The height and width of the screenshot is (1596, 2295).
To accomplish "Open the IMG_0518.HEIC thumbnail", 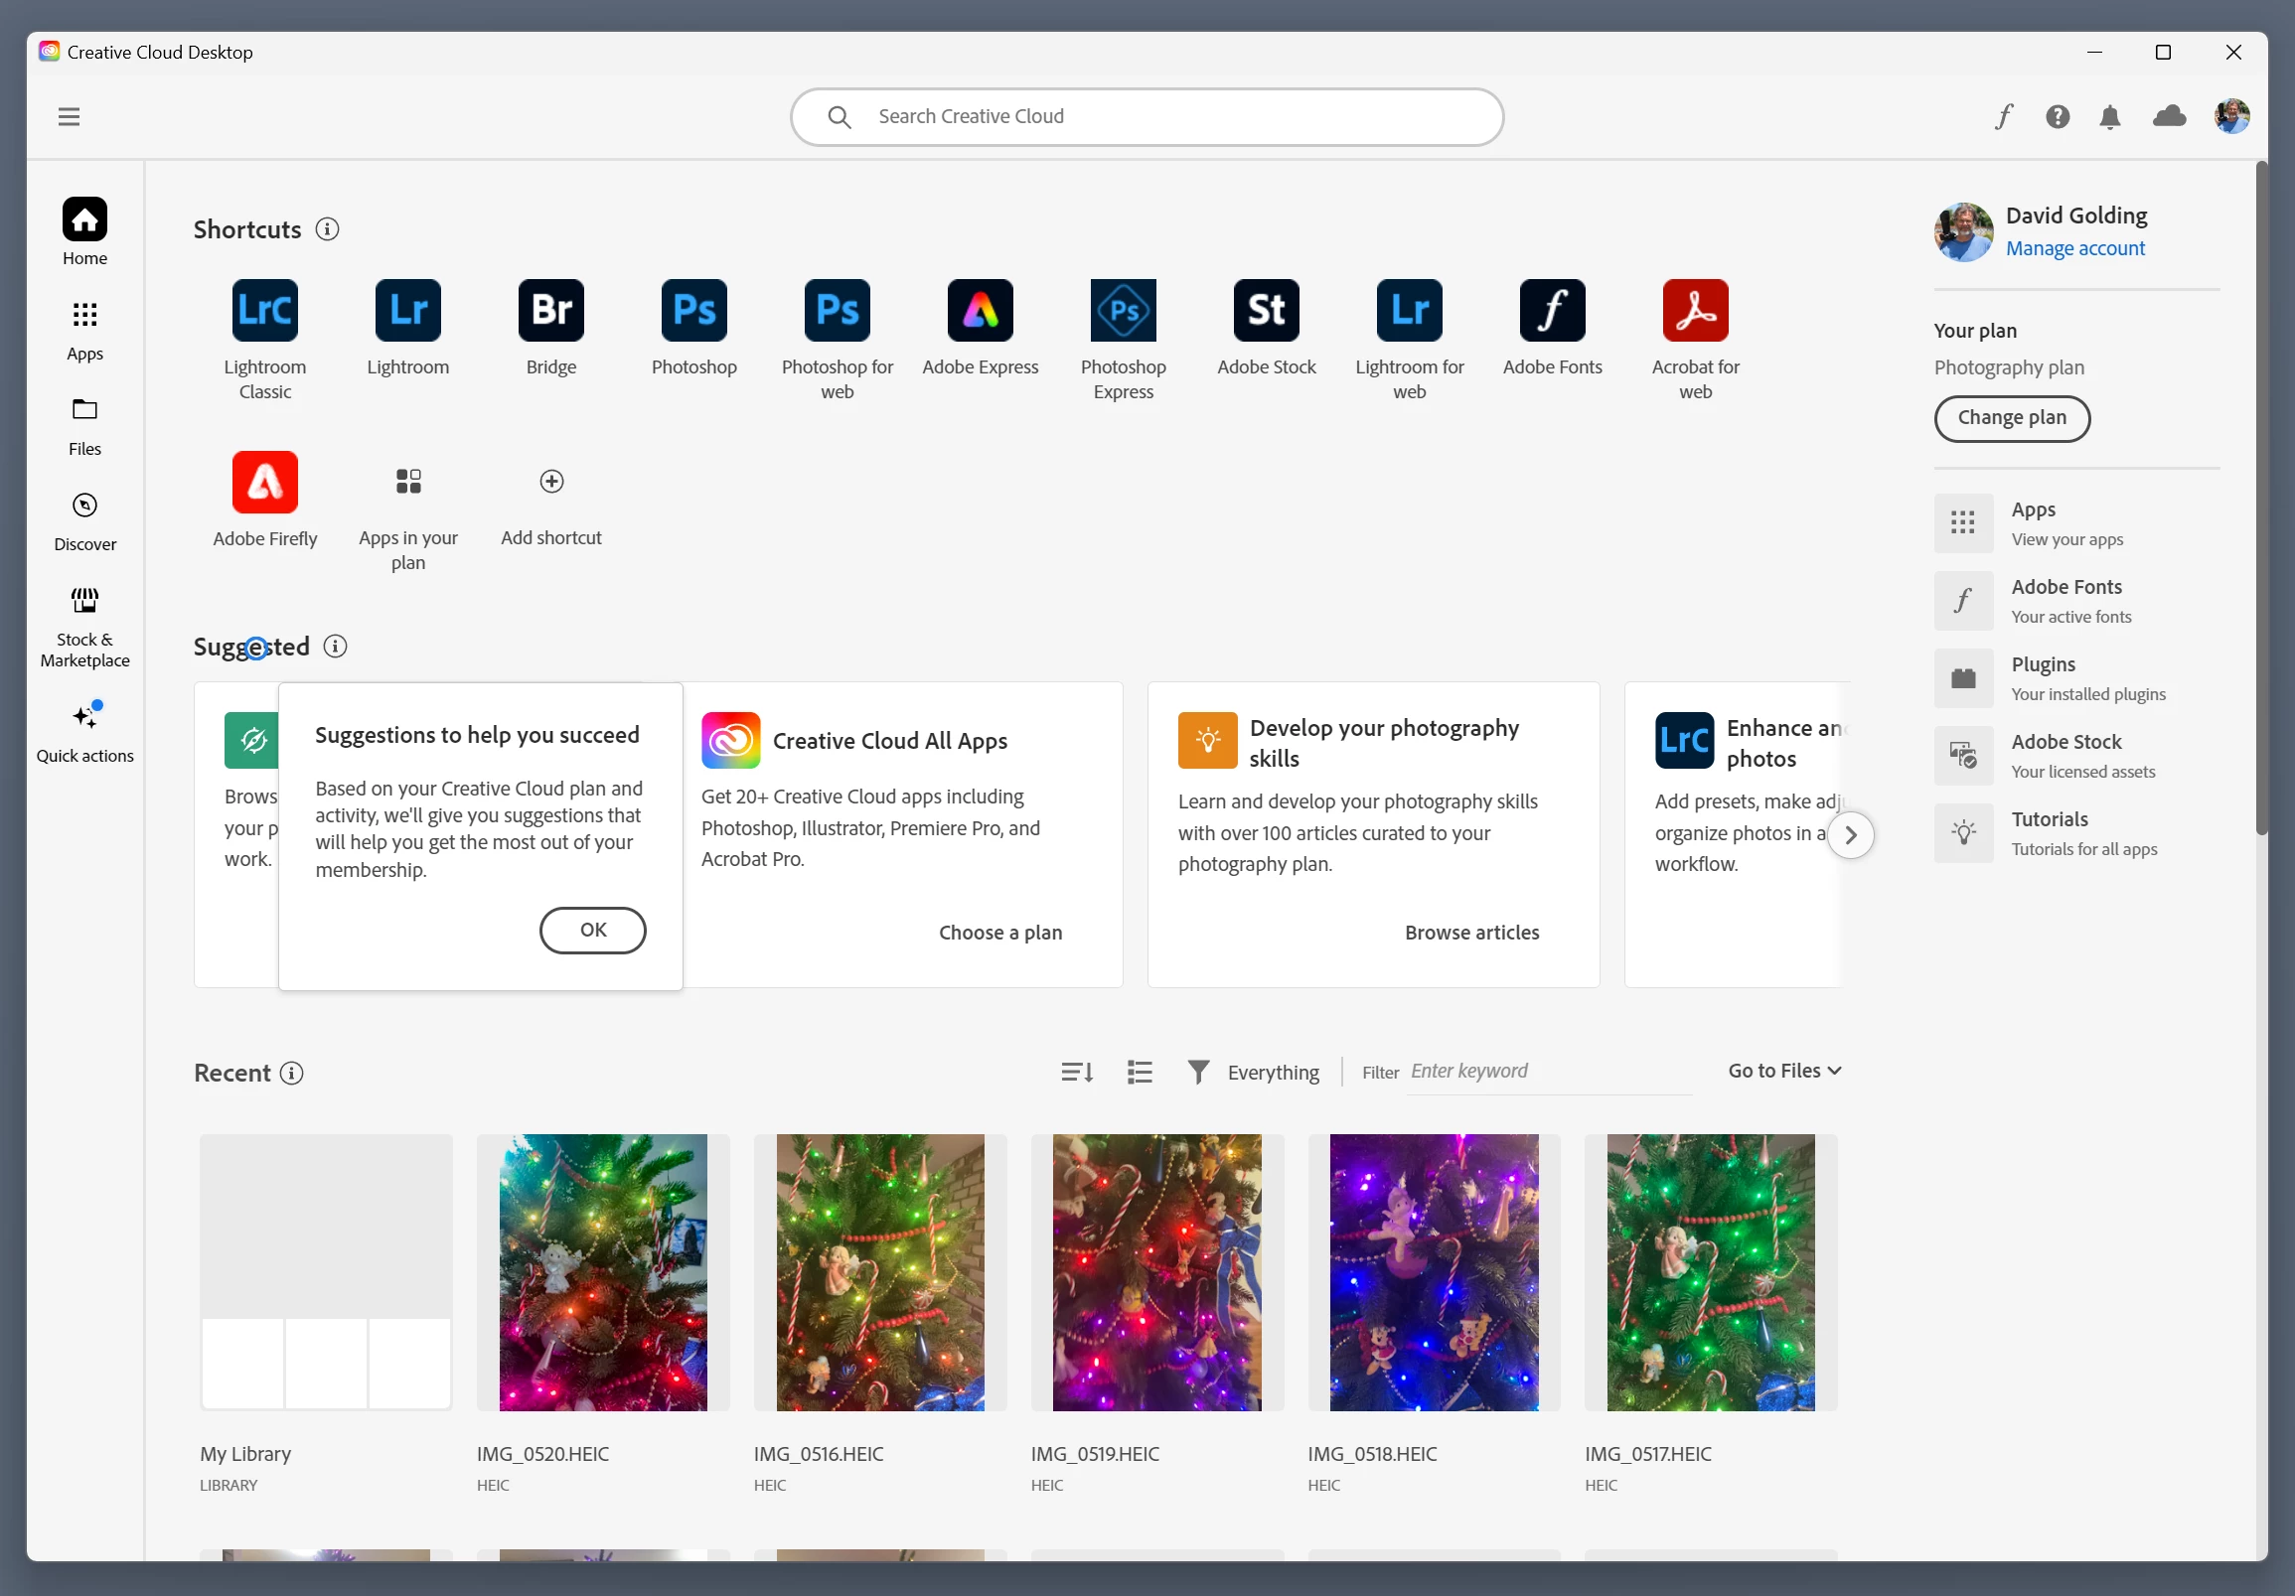I will (x=1434, y=1272).
